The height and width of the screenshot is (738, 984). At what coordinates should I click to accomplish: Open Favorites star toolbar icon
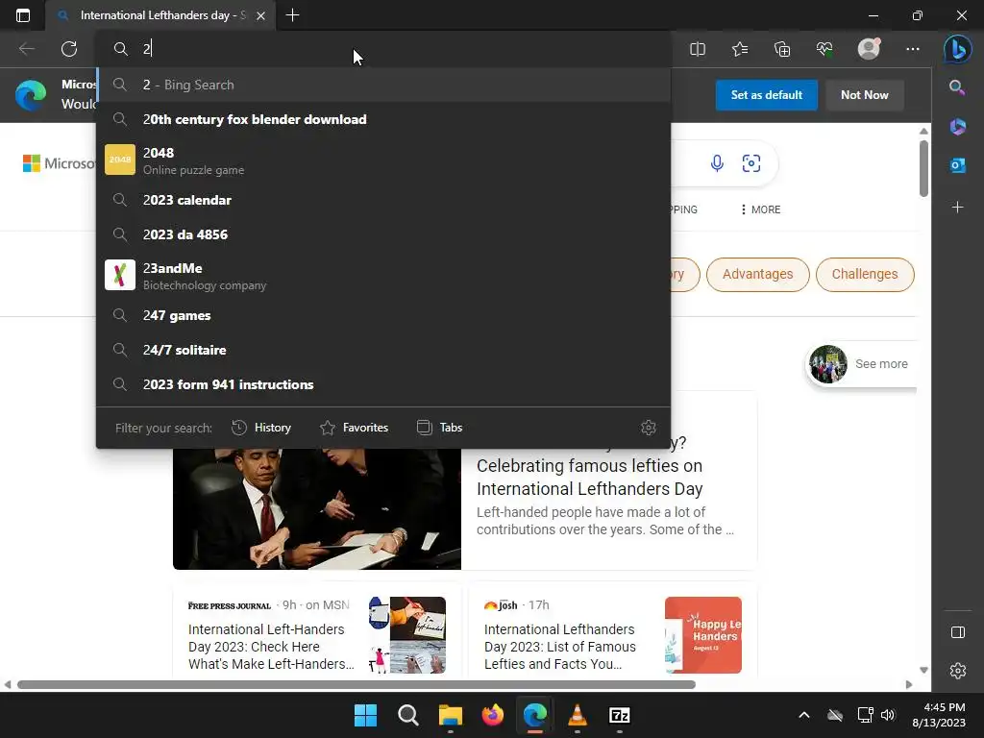[x=740, y=49]
